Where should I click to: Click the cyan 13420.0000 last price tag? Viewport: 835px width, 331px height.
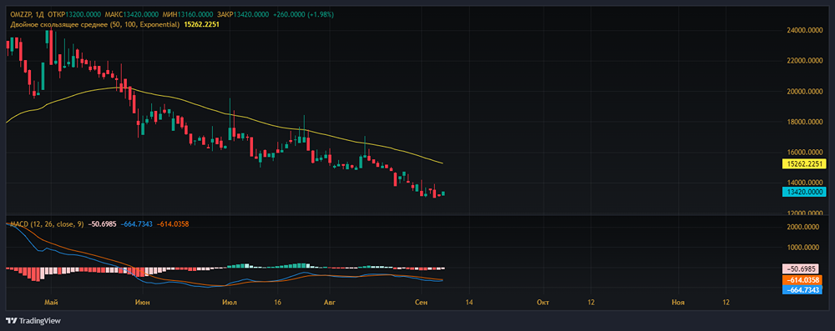click(805, 192)
